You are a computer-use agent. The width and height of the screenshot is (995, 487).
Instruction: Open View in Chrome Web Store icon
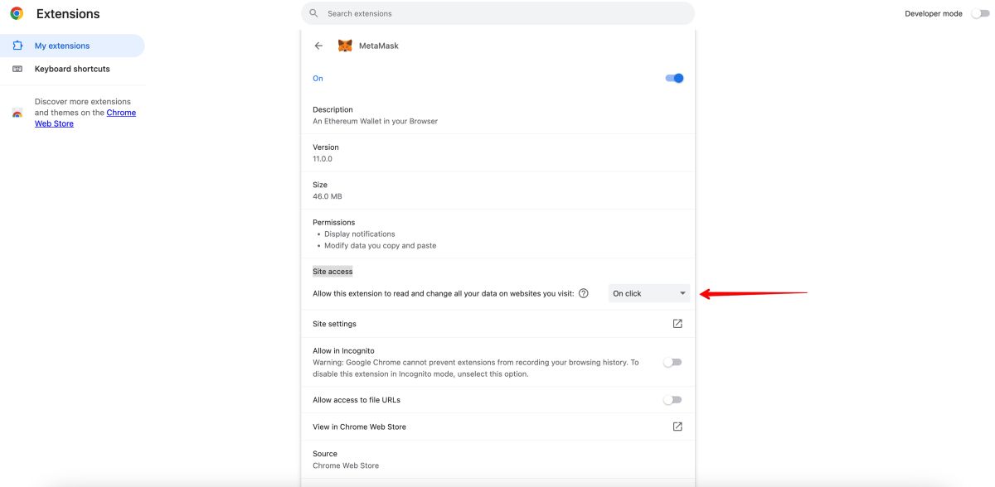click(677, 427)
